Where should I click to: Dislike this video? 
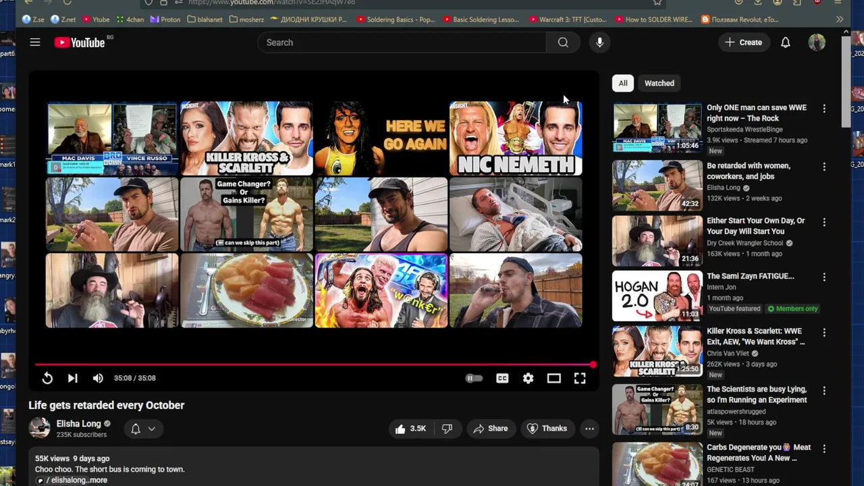(447, 429)
